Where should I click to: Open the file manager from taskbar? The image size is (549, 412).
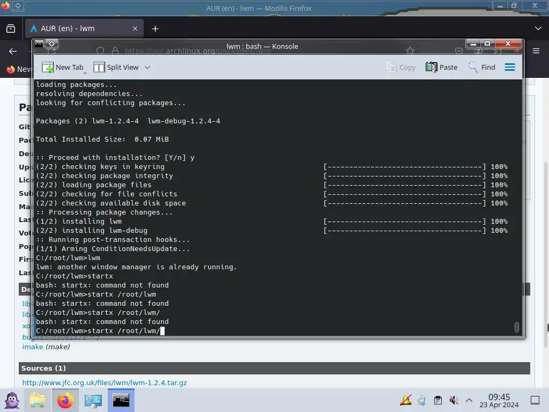pos(38,400)
